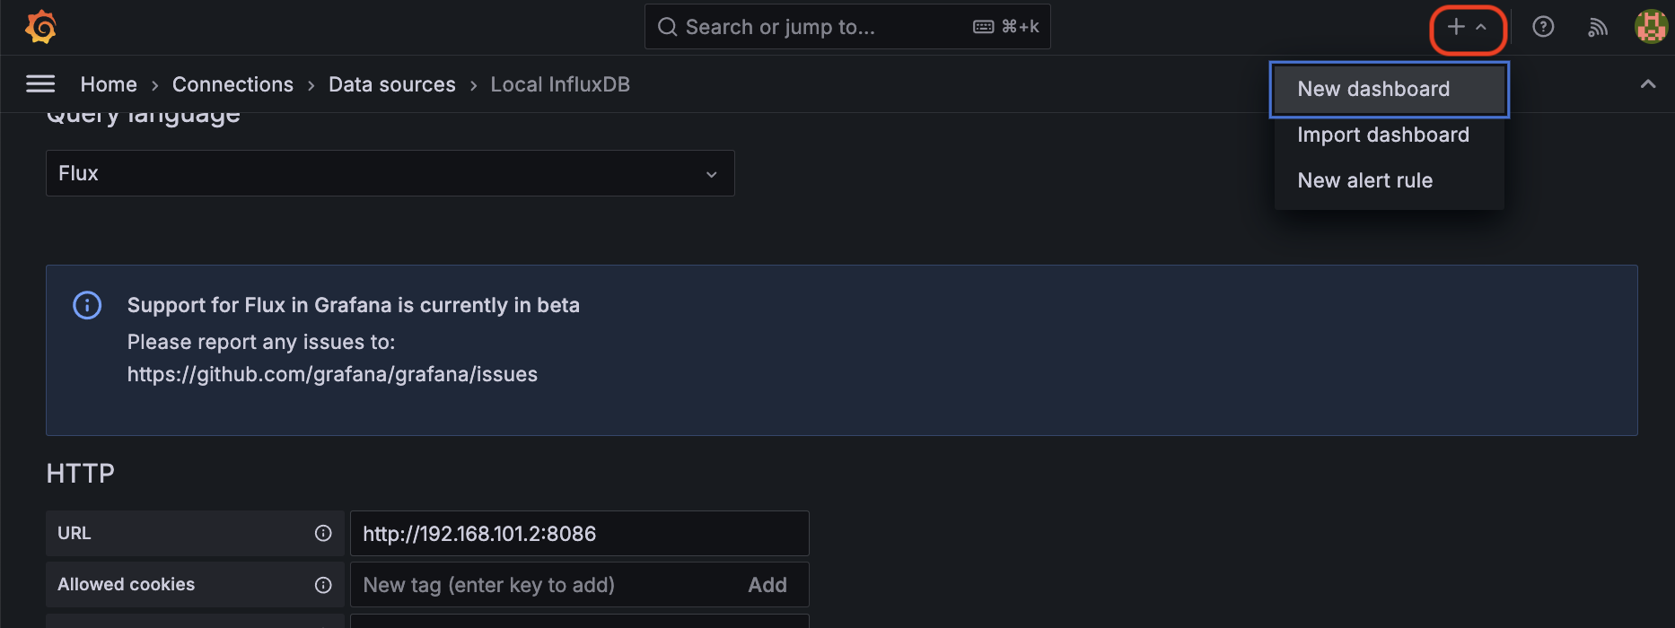Collapse the plus New menu dropdown
This screenshot has width=1675, height=628.
coord(1468,28)
